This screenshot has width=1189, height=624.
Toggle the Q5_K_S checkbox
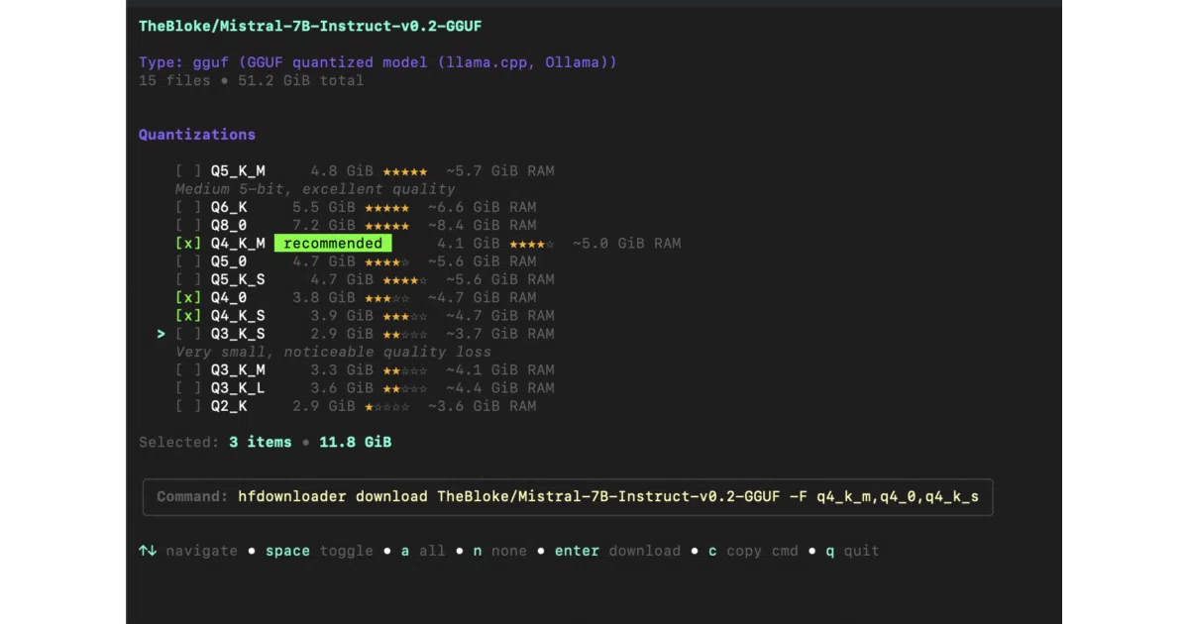(x=188, y=280)
